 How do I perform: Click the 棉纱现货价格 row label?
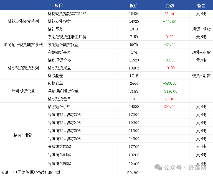click(x=59, y=60)
